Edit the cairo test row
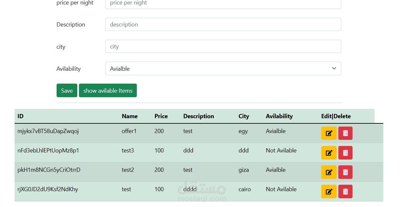 pyautogui.click(x=329, y=191)
